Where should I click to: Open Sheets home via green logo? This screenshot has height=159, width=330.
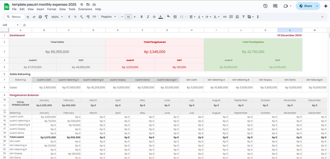[x=7, y=7]
